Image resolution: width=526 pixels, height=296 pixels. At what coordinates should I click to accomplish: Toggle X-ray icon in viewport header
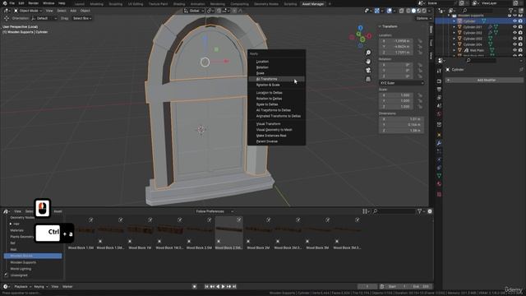[x=401, y=11]
